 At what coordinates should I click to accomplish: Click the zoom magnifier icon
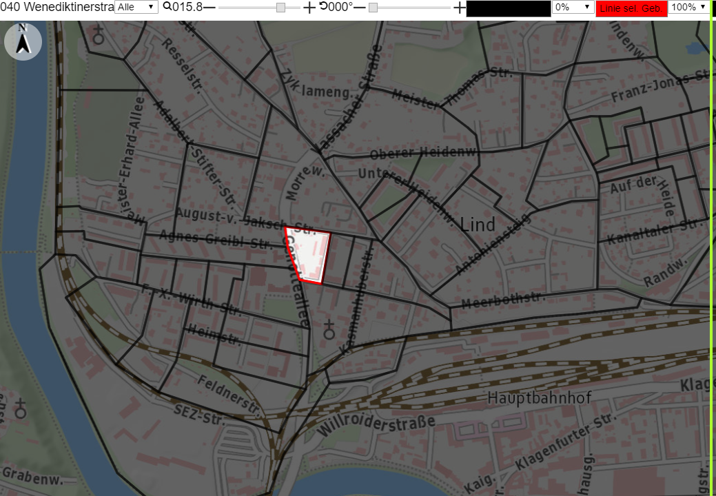coord(167,6)
